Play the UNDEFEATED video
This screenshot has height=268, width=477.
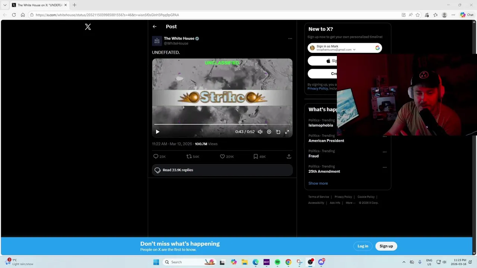point(158,132)
